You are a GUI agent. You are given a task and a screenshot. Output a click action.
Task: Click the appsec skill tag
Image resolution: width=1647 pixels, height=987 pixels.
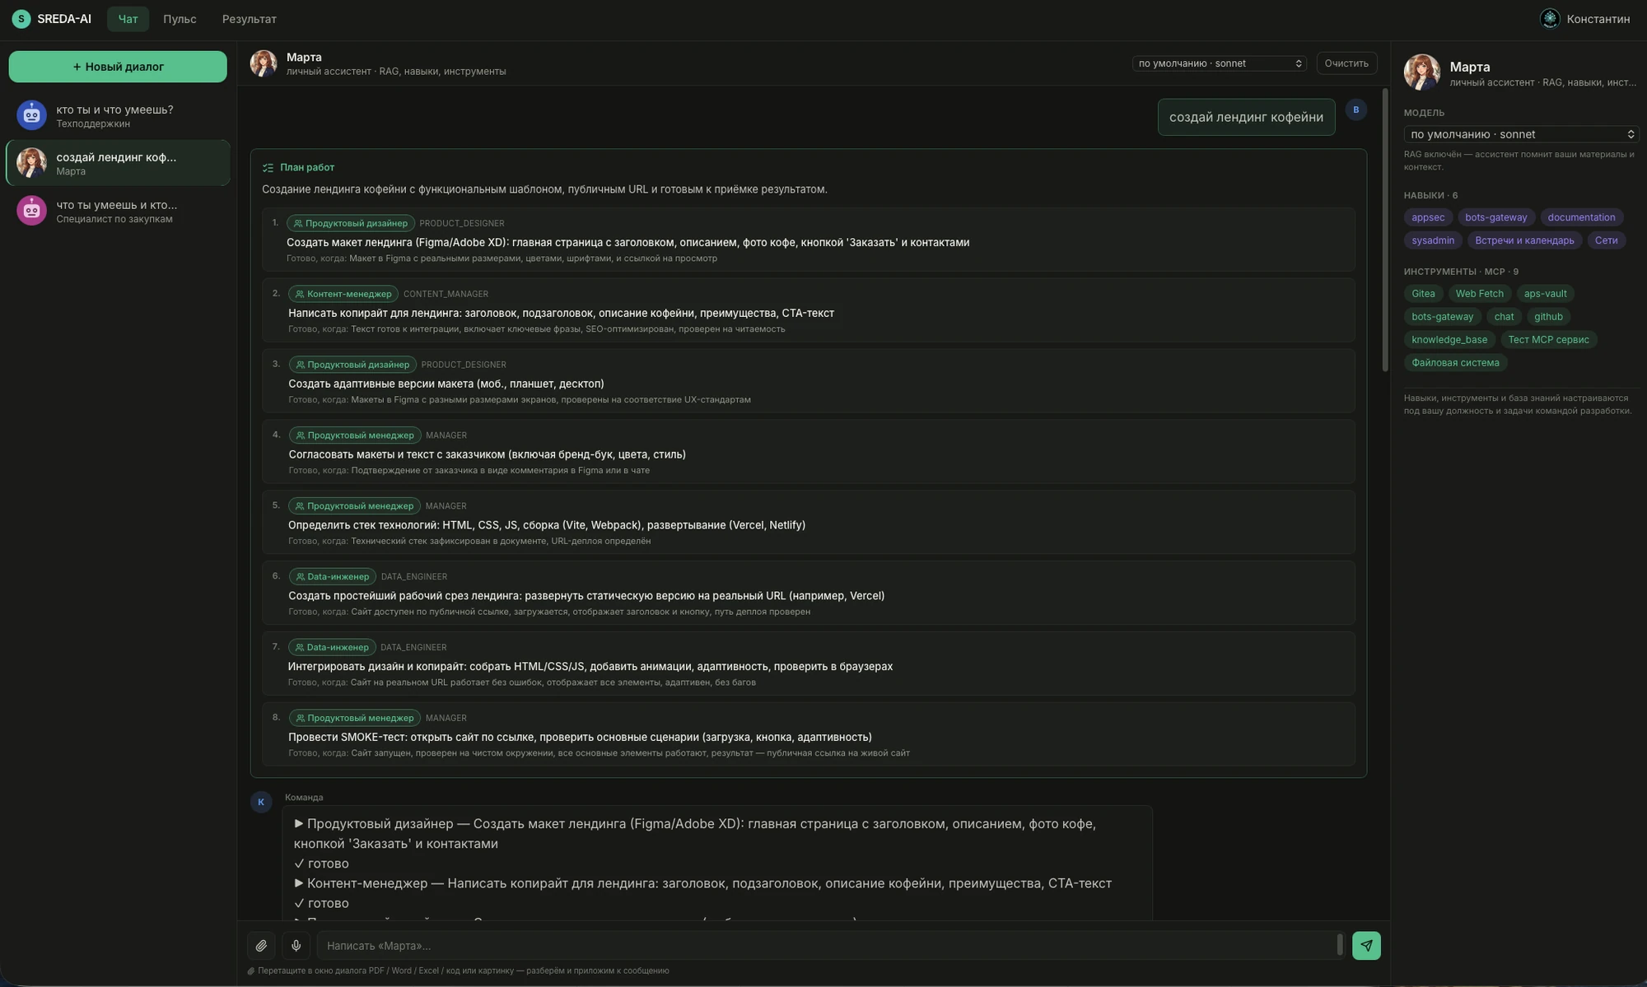(x=1428, y=217)
